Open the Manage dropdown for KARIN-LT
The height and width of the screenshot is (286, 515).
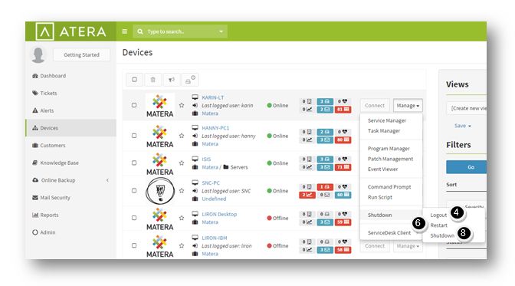(408, 106)
